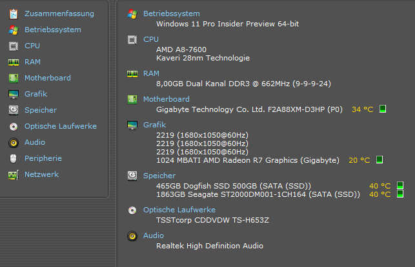Image resolution: width=415 pixels, height=267 pixels.
Task: Click the Audio speaker icon in sidebar
Action: [13, 142]
